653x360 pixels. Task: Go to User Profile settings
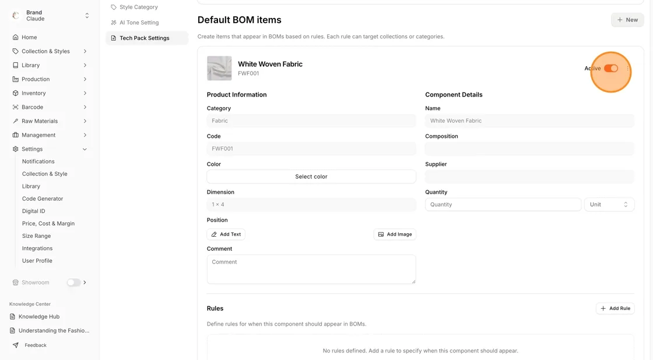(x=37, y=261)
